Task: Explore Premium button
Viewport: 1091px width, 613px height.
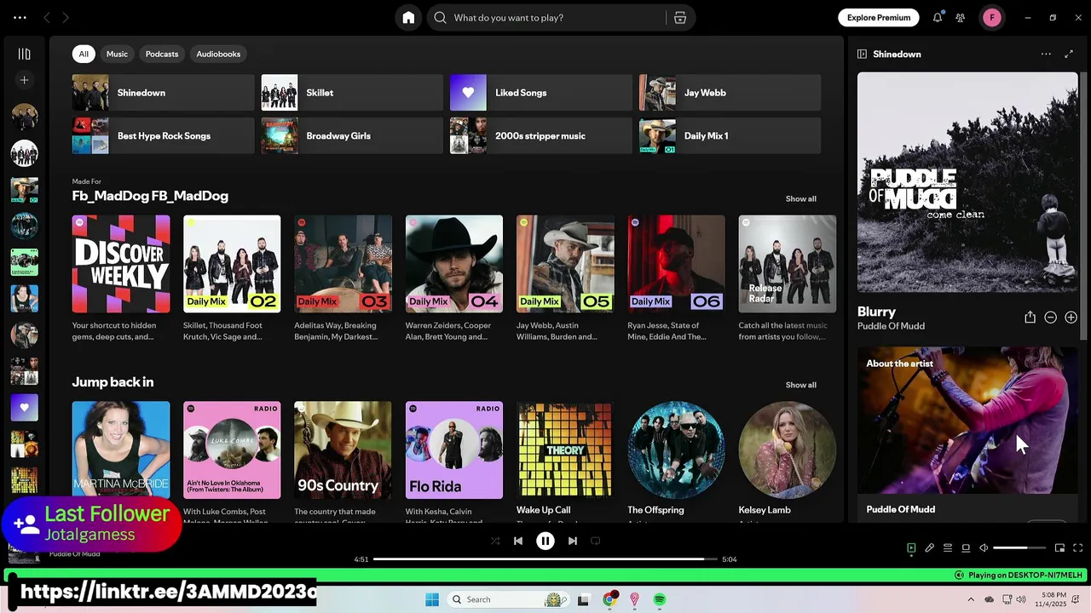Action: click(879, 18)
